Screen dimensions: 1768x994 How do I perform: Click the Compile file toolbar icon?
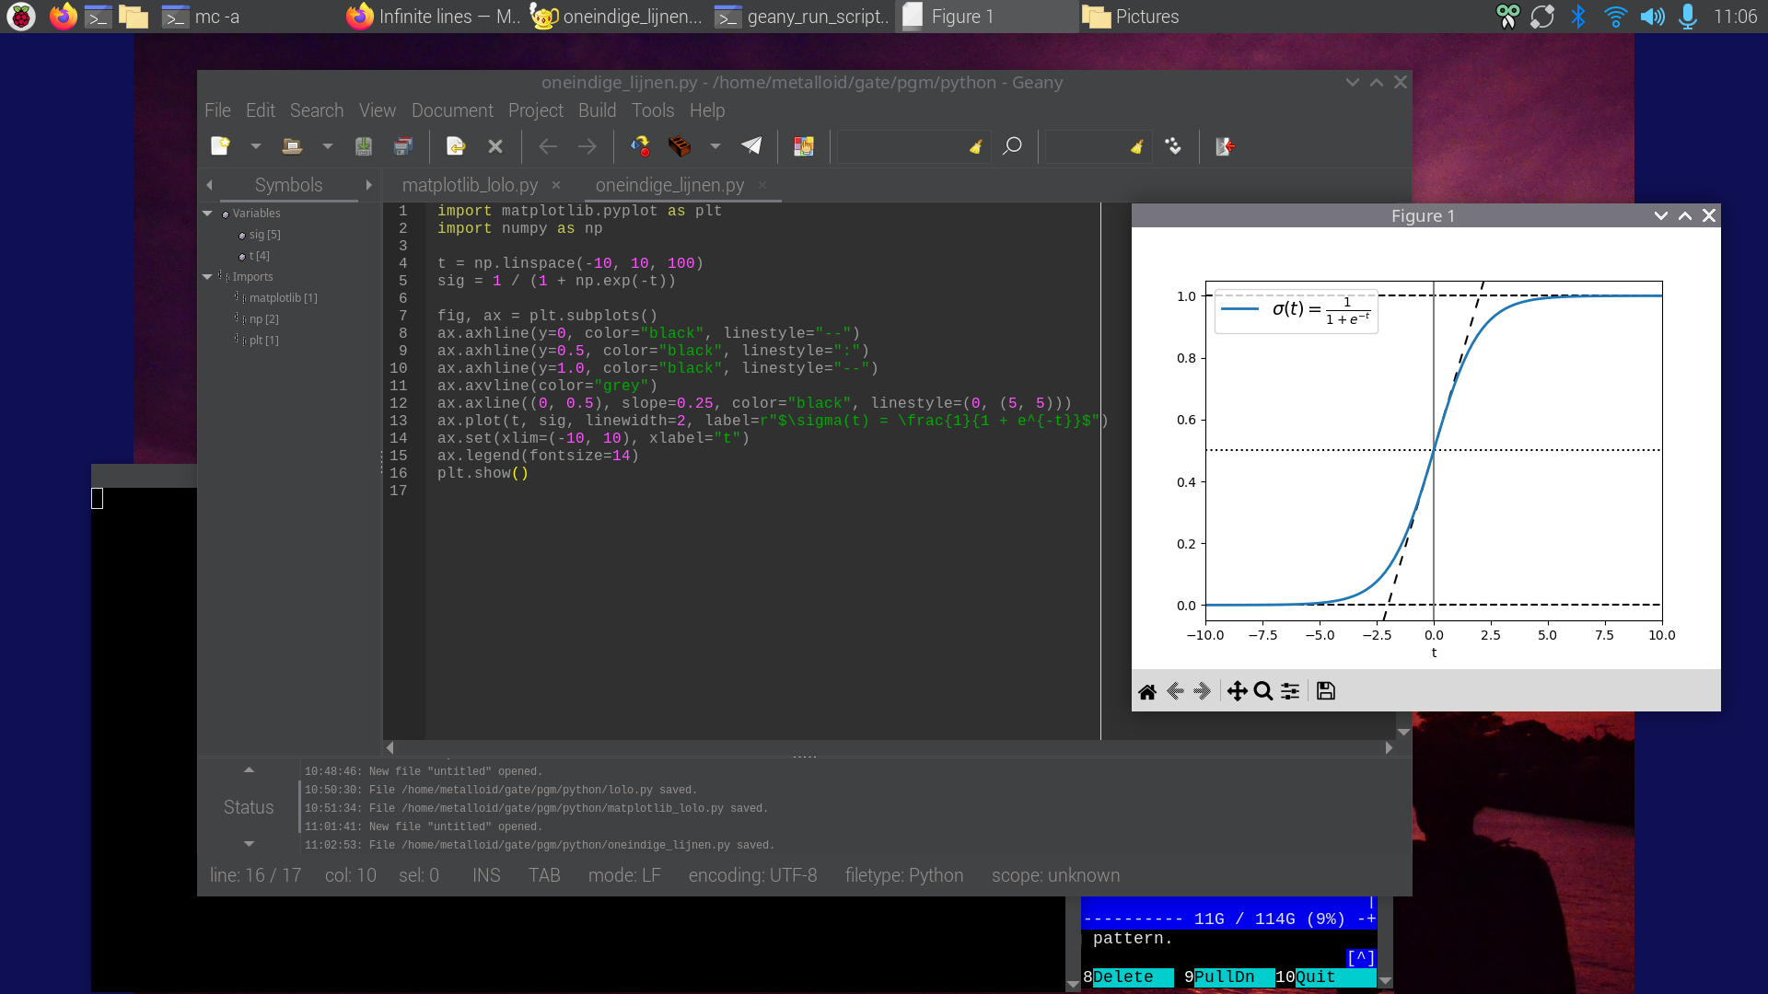point(640,146)
